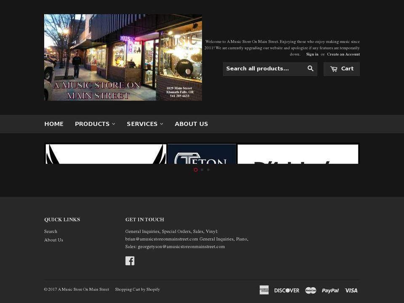Go to the HOME menu item
The image size is (404, 303).
(54, 124)
